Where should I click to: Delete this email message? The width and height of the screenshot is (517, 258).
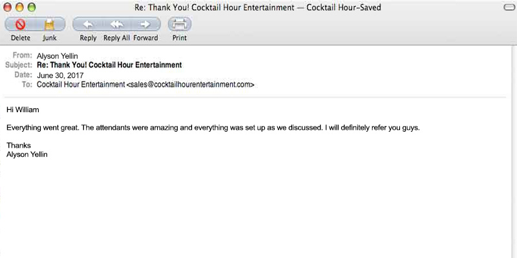coord(20,25)
